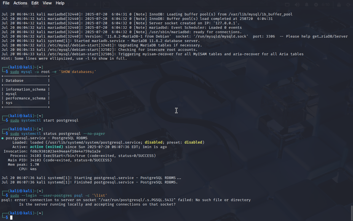Screen dimensions: 353x221
Task: Click the green 'active (exited)' status
Action: pyautogui.click(x=47, y=147)
